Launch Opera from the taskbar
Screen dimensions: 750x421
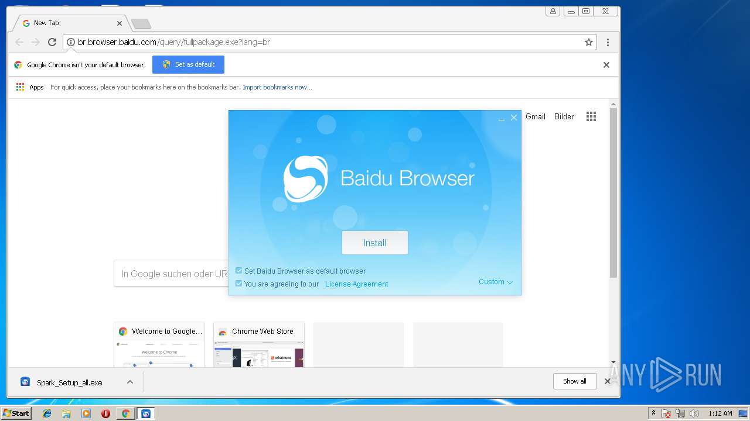point(105,413)
